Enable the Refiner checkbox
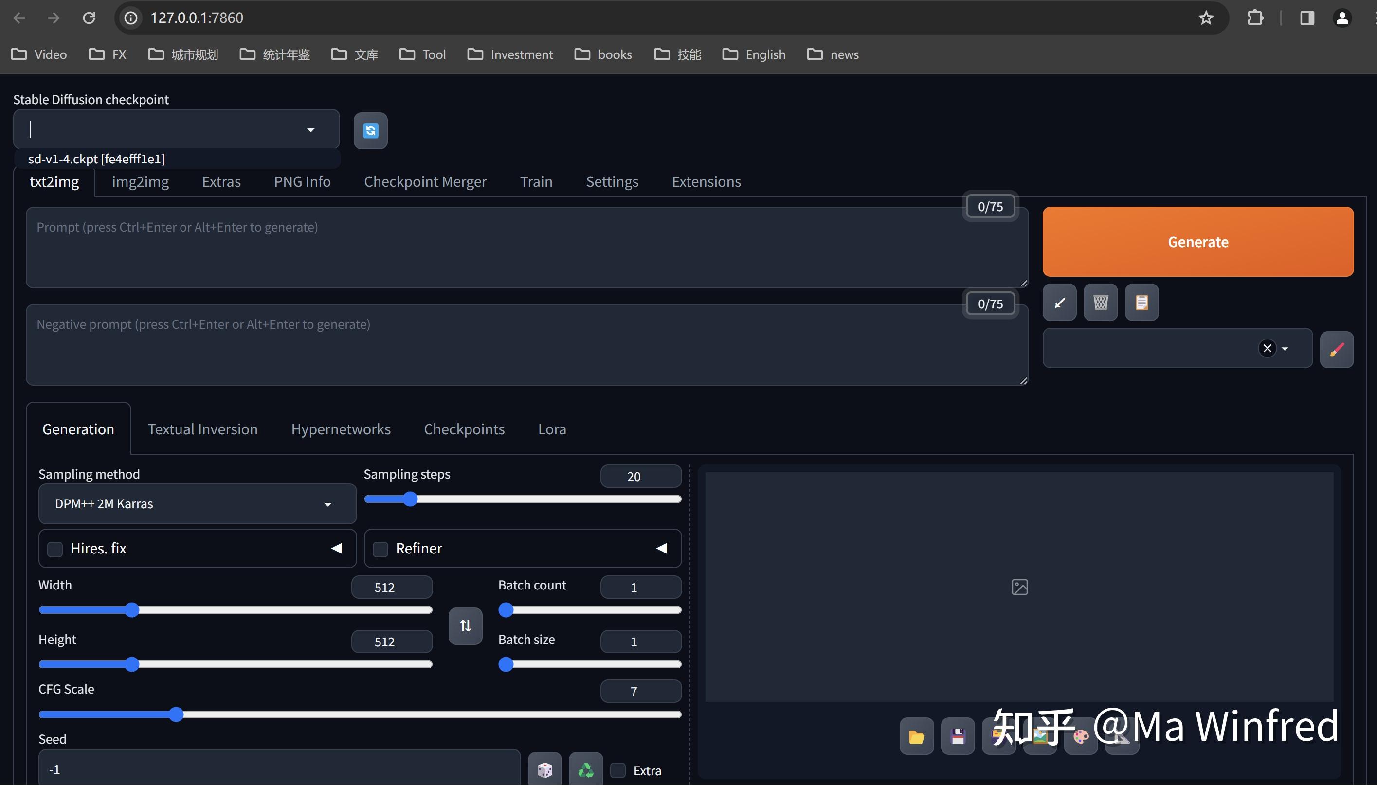The height and width of the screenshot is (785, 1377). 380,549
